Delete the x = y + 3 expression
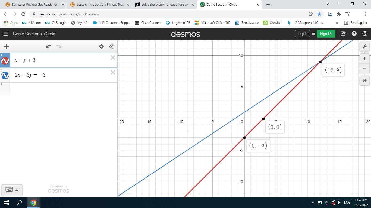Screen dimensions: 371x208 [x=113, y=57]
